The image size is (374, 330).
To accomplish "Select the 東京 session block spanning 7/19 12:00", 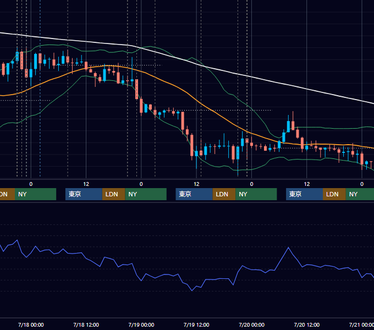I will coord(194,194).
